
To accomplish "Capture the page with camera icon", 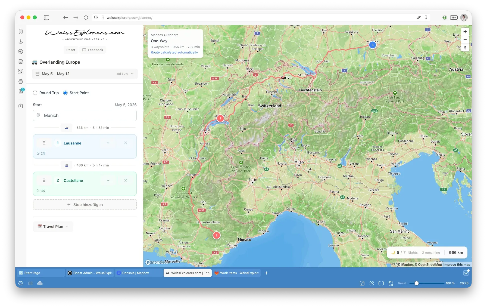I will click(372, 283).
